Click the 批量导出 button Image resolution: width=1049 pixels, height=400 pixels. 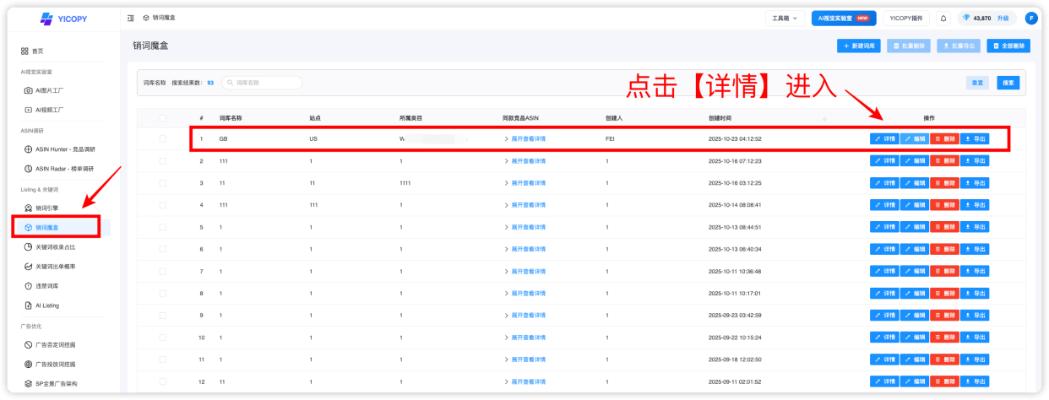(x=959, y=46)
